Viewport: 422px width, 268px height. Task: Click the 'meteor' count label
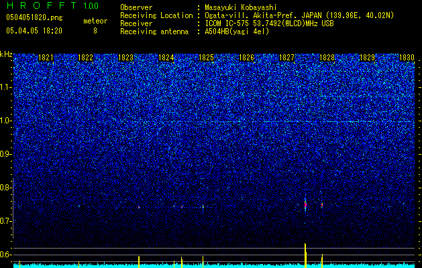coord(95,21)
